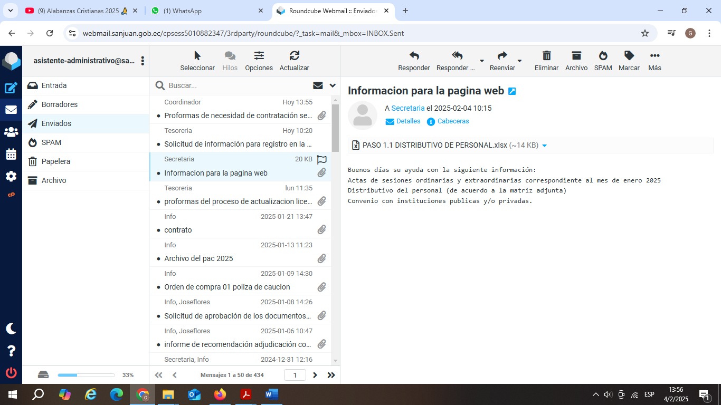
Task: Open the Calendar icon in left sidebar
Action: pyautogui.click(x=11, y=155)
